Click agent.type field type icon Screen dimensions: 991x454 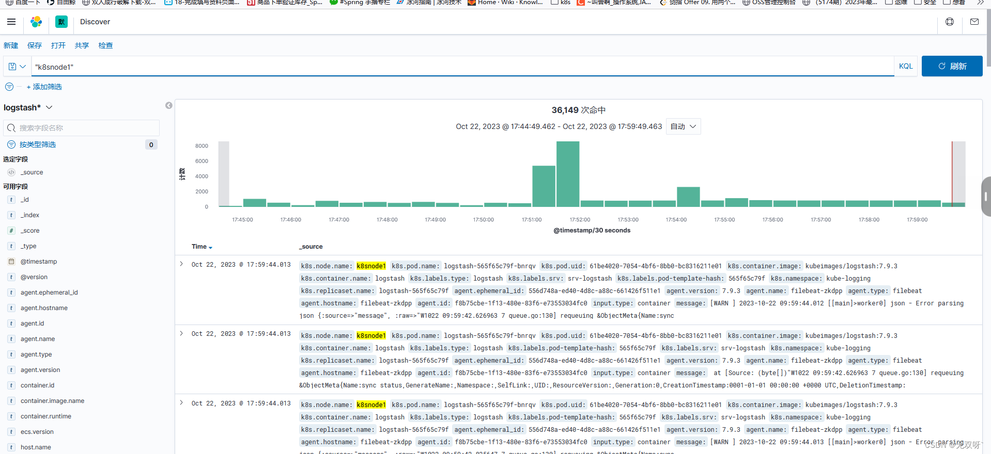[11, 354]
